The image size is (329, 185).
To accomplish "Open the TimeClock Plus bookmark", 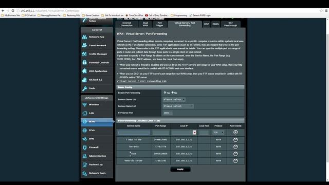I will tap(134, 15).
